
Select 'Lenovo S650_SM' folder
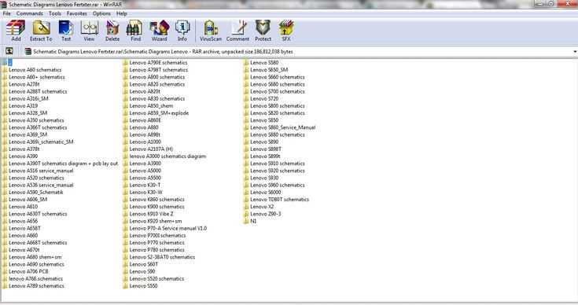(266, 70)
